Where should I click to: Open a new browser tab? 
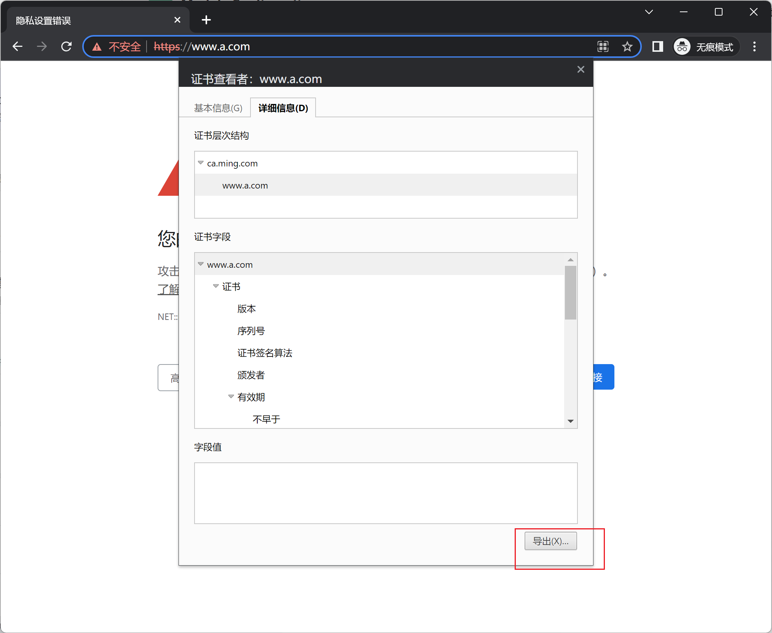point(206,20)
